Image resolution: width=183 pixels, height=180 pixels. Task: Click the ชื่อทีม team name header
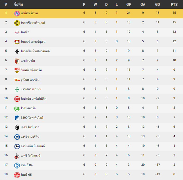[x=18, y=4]
